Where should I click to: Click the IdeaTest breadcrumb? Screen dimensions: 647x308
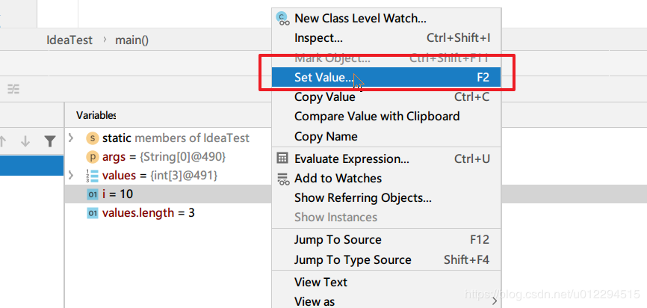[69, 40]
